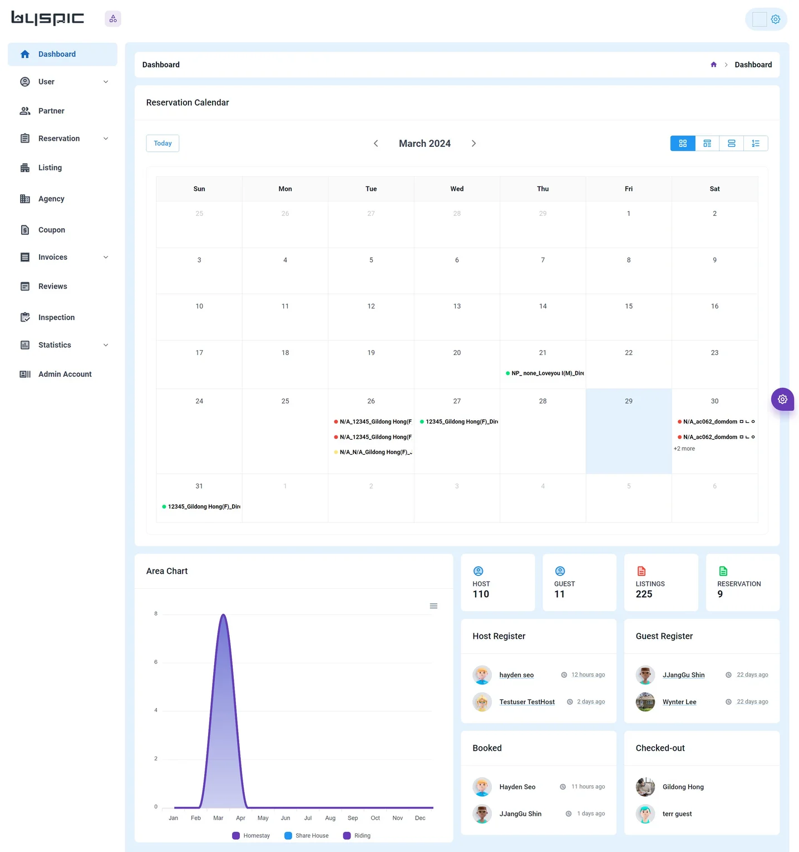Click the Agency building icon
This screenshot has height=852, width=799.
25,199
